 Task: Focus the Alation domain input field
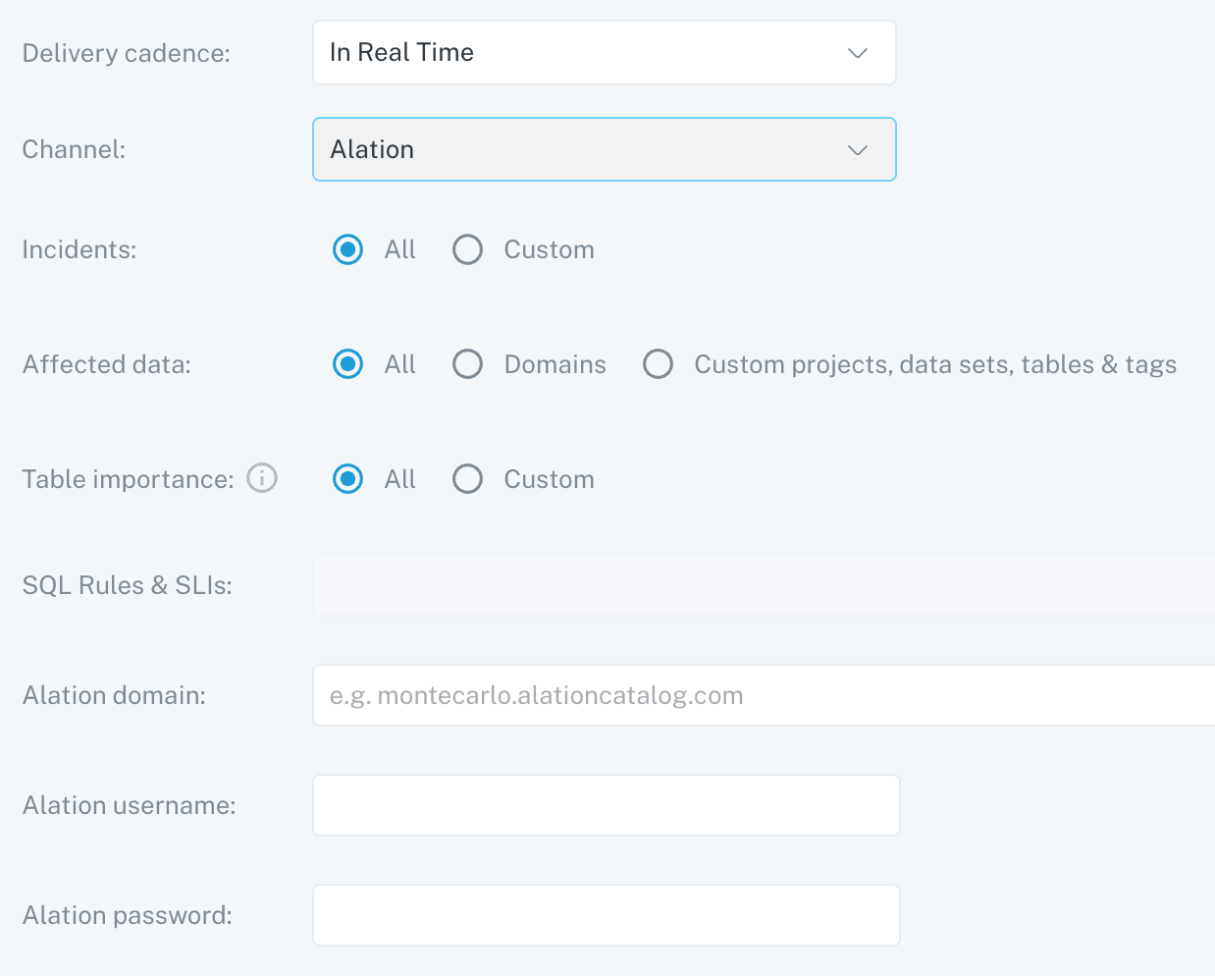pyautogui.click(x=764, y=695)
